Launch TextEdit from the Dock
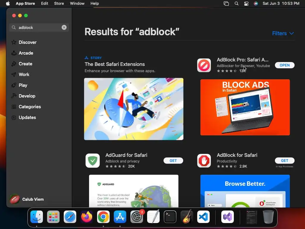 tap(153, 217)
